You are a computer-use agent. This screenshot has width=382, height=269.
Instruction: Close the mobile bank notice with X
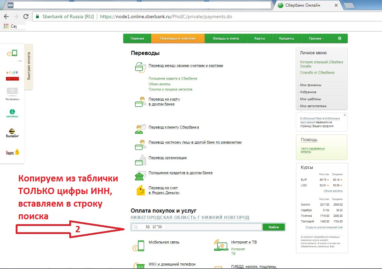pos(345,115)
